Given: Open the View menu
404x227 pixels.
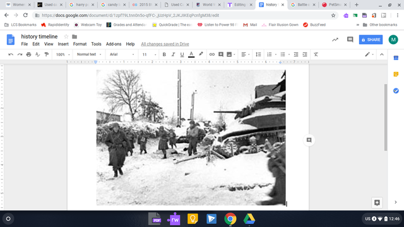Looking at the screenshot, I should coord(49,44).
